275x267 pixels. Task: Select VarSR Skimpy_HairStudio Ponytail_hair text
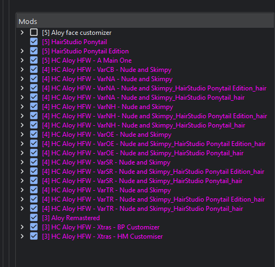pyautogui.click(x=142, y=181)
